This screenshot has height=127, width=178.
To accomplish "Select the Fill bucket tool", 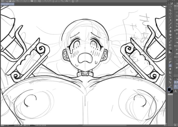I will 170,35.
